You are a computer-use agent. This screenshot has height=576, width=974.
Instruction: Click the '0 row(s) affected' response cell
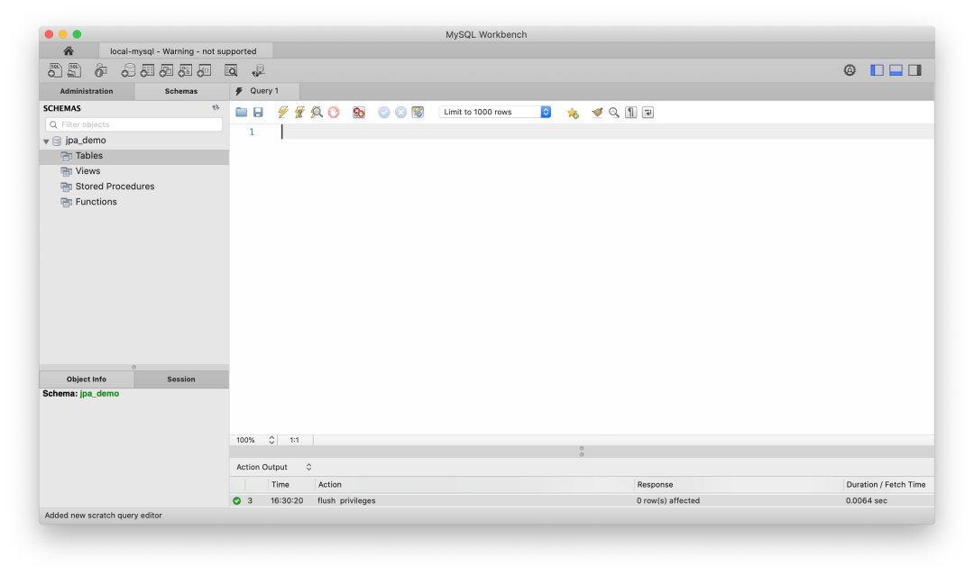click(x=667, y=500)
